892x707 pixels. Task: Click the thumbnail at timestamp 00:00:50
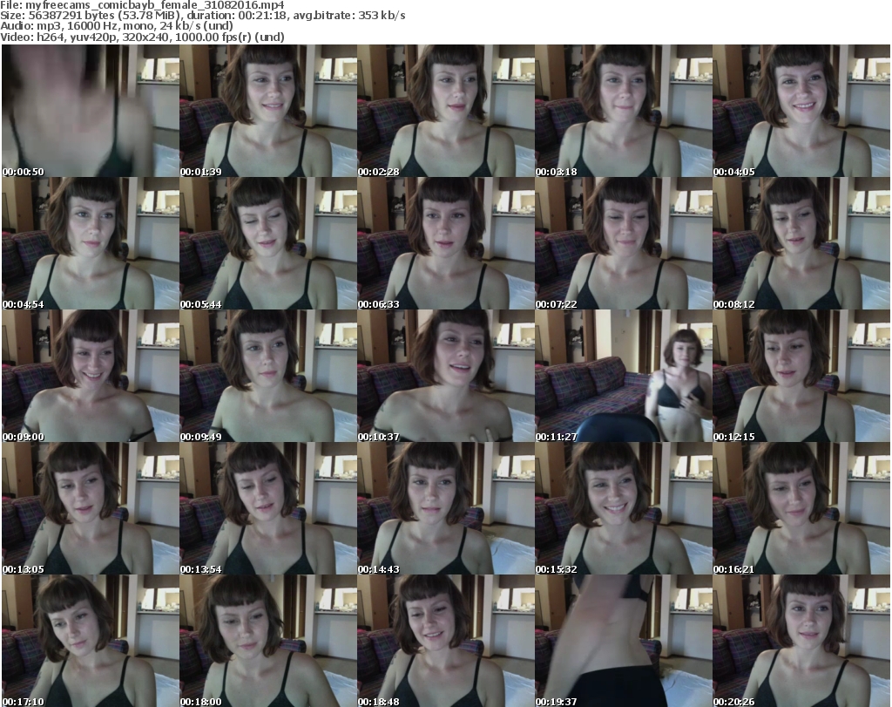coord(91,111)
